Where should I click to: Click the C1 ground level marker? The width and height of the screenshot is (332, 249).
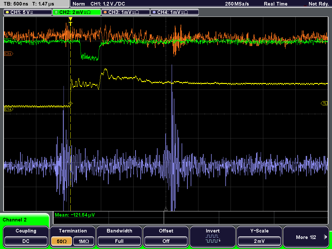pyautogui.click(x=9, y=109)
